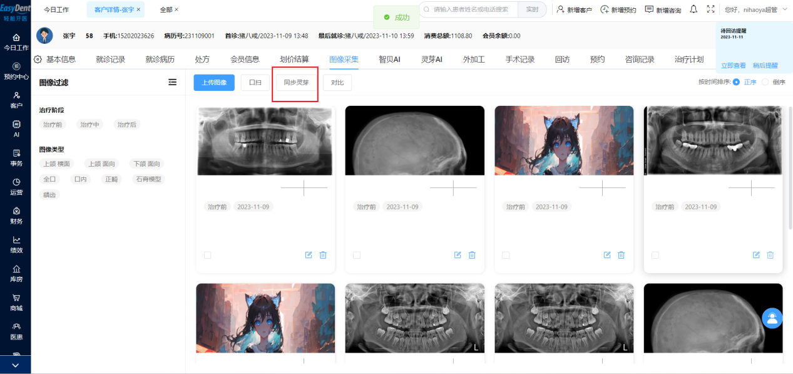Check the top-row skull X-ray card checkbox

click(x=357, y=255)
